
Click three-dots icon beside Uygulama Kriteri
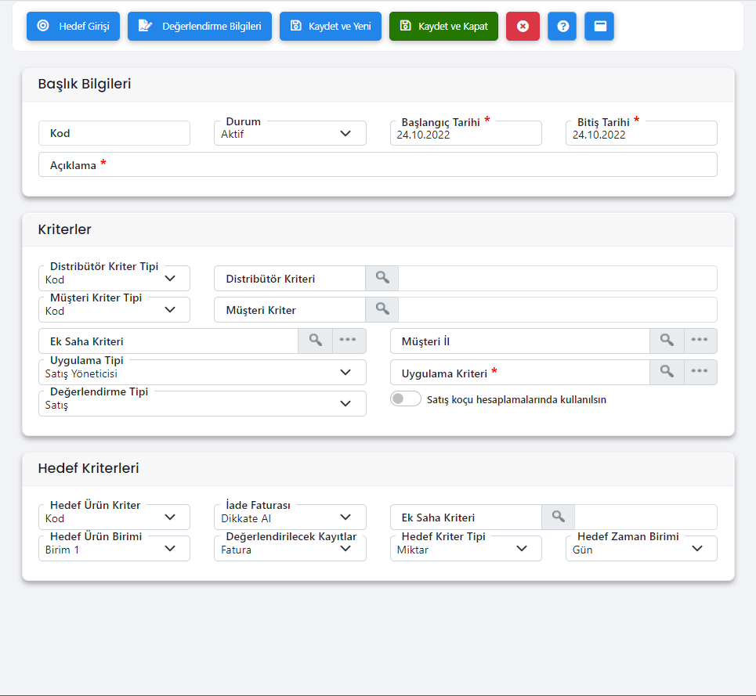[700, 372]
